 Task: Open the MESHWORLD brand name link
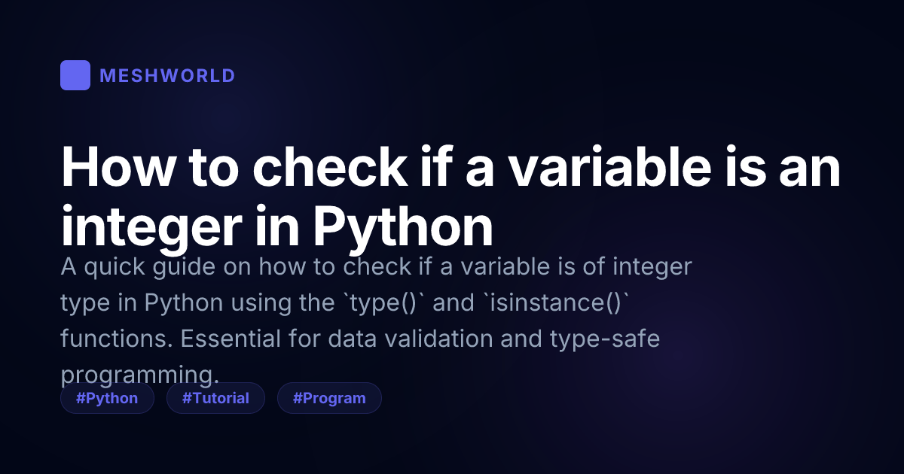click(x=167, y=76)
